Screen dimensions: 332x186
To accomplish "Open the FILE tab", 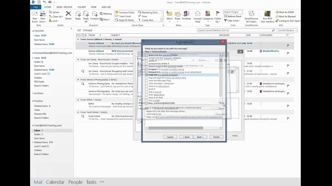I will coord(36,7).
